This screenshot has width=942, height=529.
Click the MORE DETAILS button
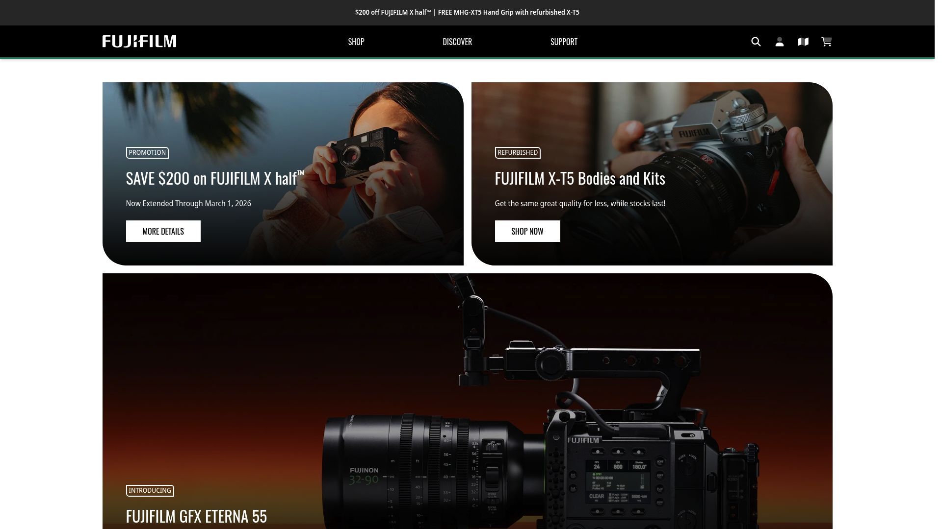(163, 231)
